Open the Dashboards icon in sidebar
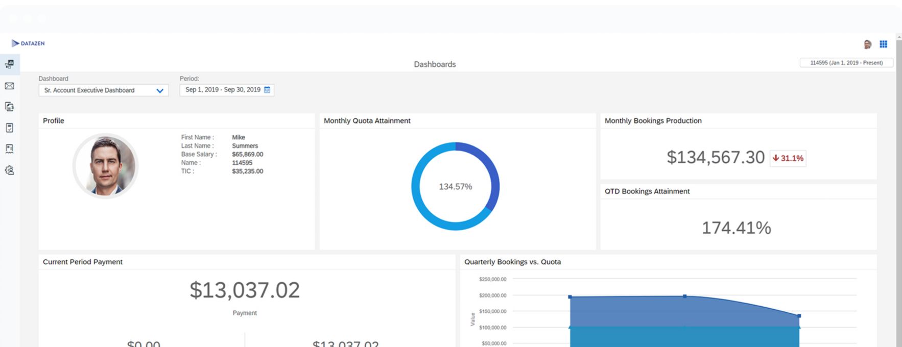Screen dimensions: 902x347 9,64
